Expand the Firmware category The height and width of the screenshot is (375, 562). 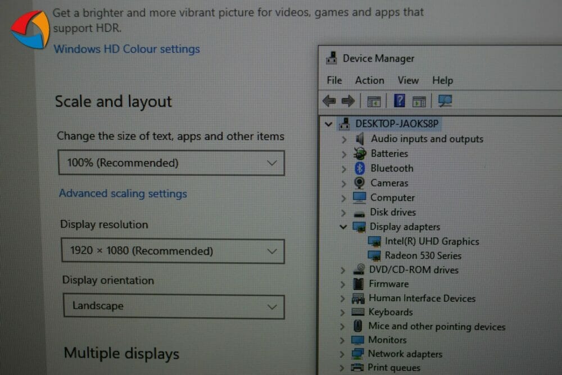[343, 284]
